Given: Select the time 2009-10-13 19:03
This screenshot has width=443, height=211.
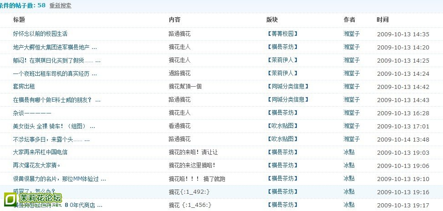Looking at the screenshot, I should pyautogui.click(x=403, y=152).
